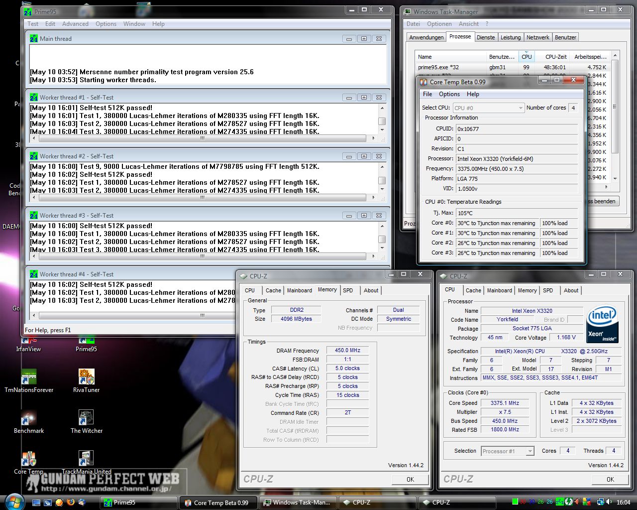
Task: Click the Worker thread #1 vertical scrollbar
Action: click(382, 119)
